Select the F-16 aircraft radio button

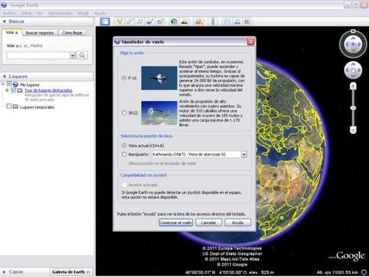124,77
